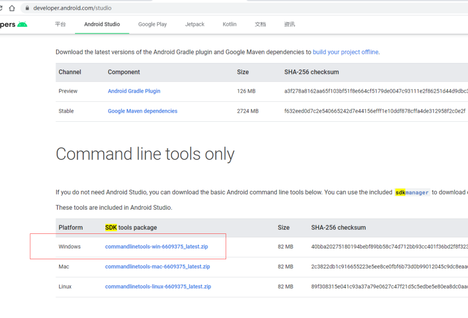Open the 平台 navigation tab
This screenshot has width=468, height=318.
coord(60,24)
